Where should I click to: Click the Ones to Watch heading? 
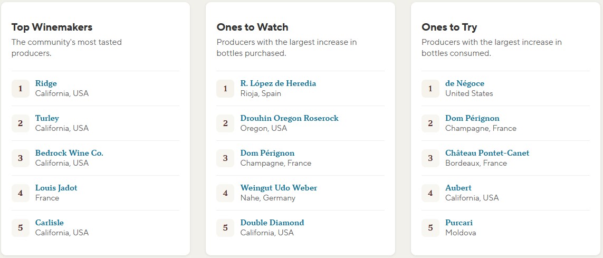(252, 27)
